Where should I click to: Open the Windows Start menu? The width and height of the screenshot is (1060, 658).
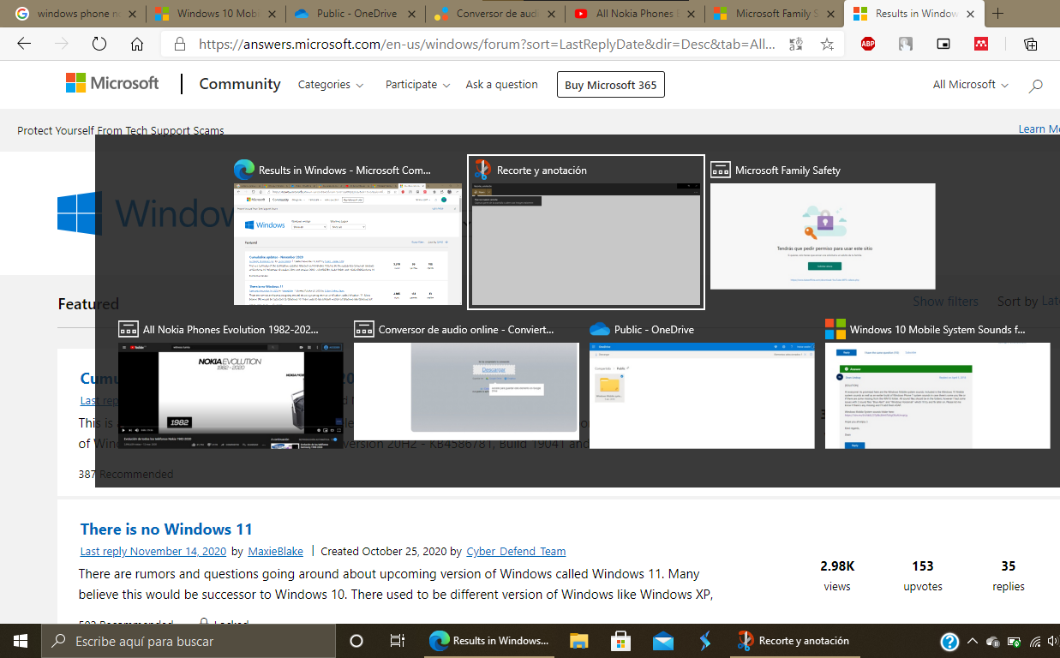tap(20, 641)
